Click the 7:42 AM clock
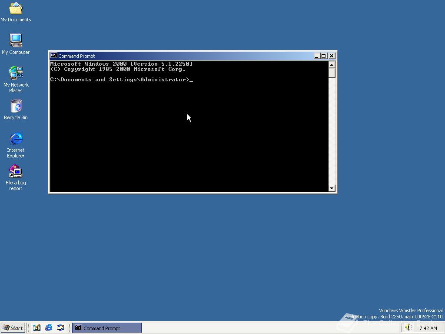The image size is (445, 334). [x=428, y=328]
